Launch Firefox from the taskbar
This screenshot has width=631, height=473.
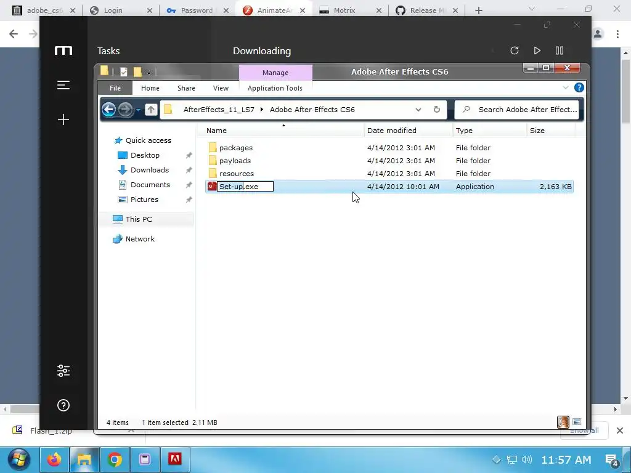(x=54, y=459)
